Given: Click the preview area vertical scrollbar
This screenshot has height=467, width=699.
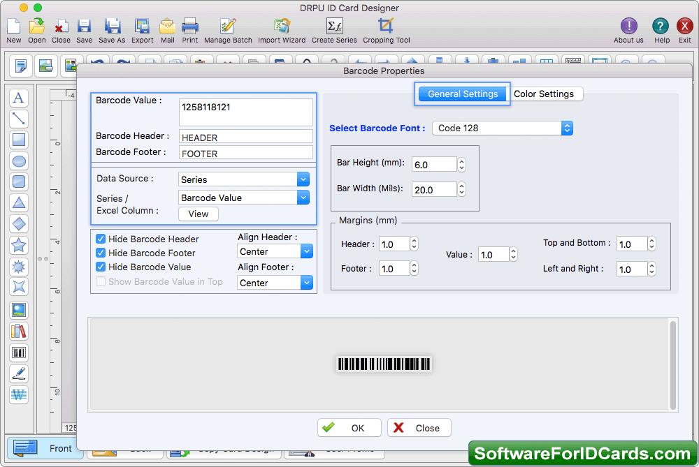Looking at the screenshot, I should (x=672, y=365).
